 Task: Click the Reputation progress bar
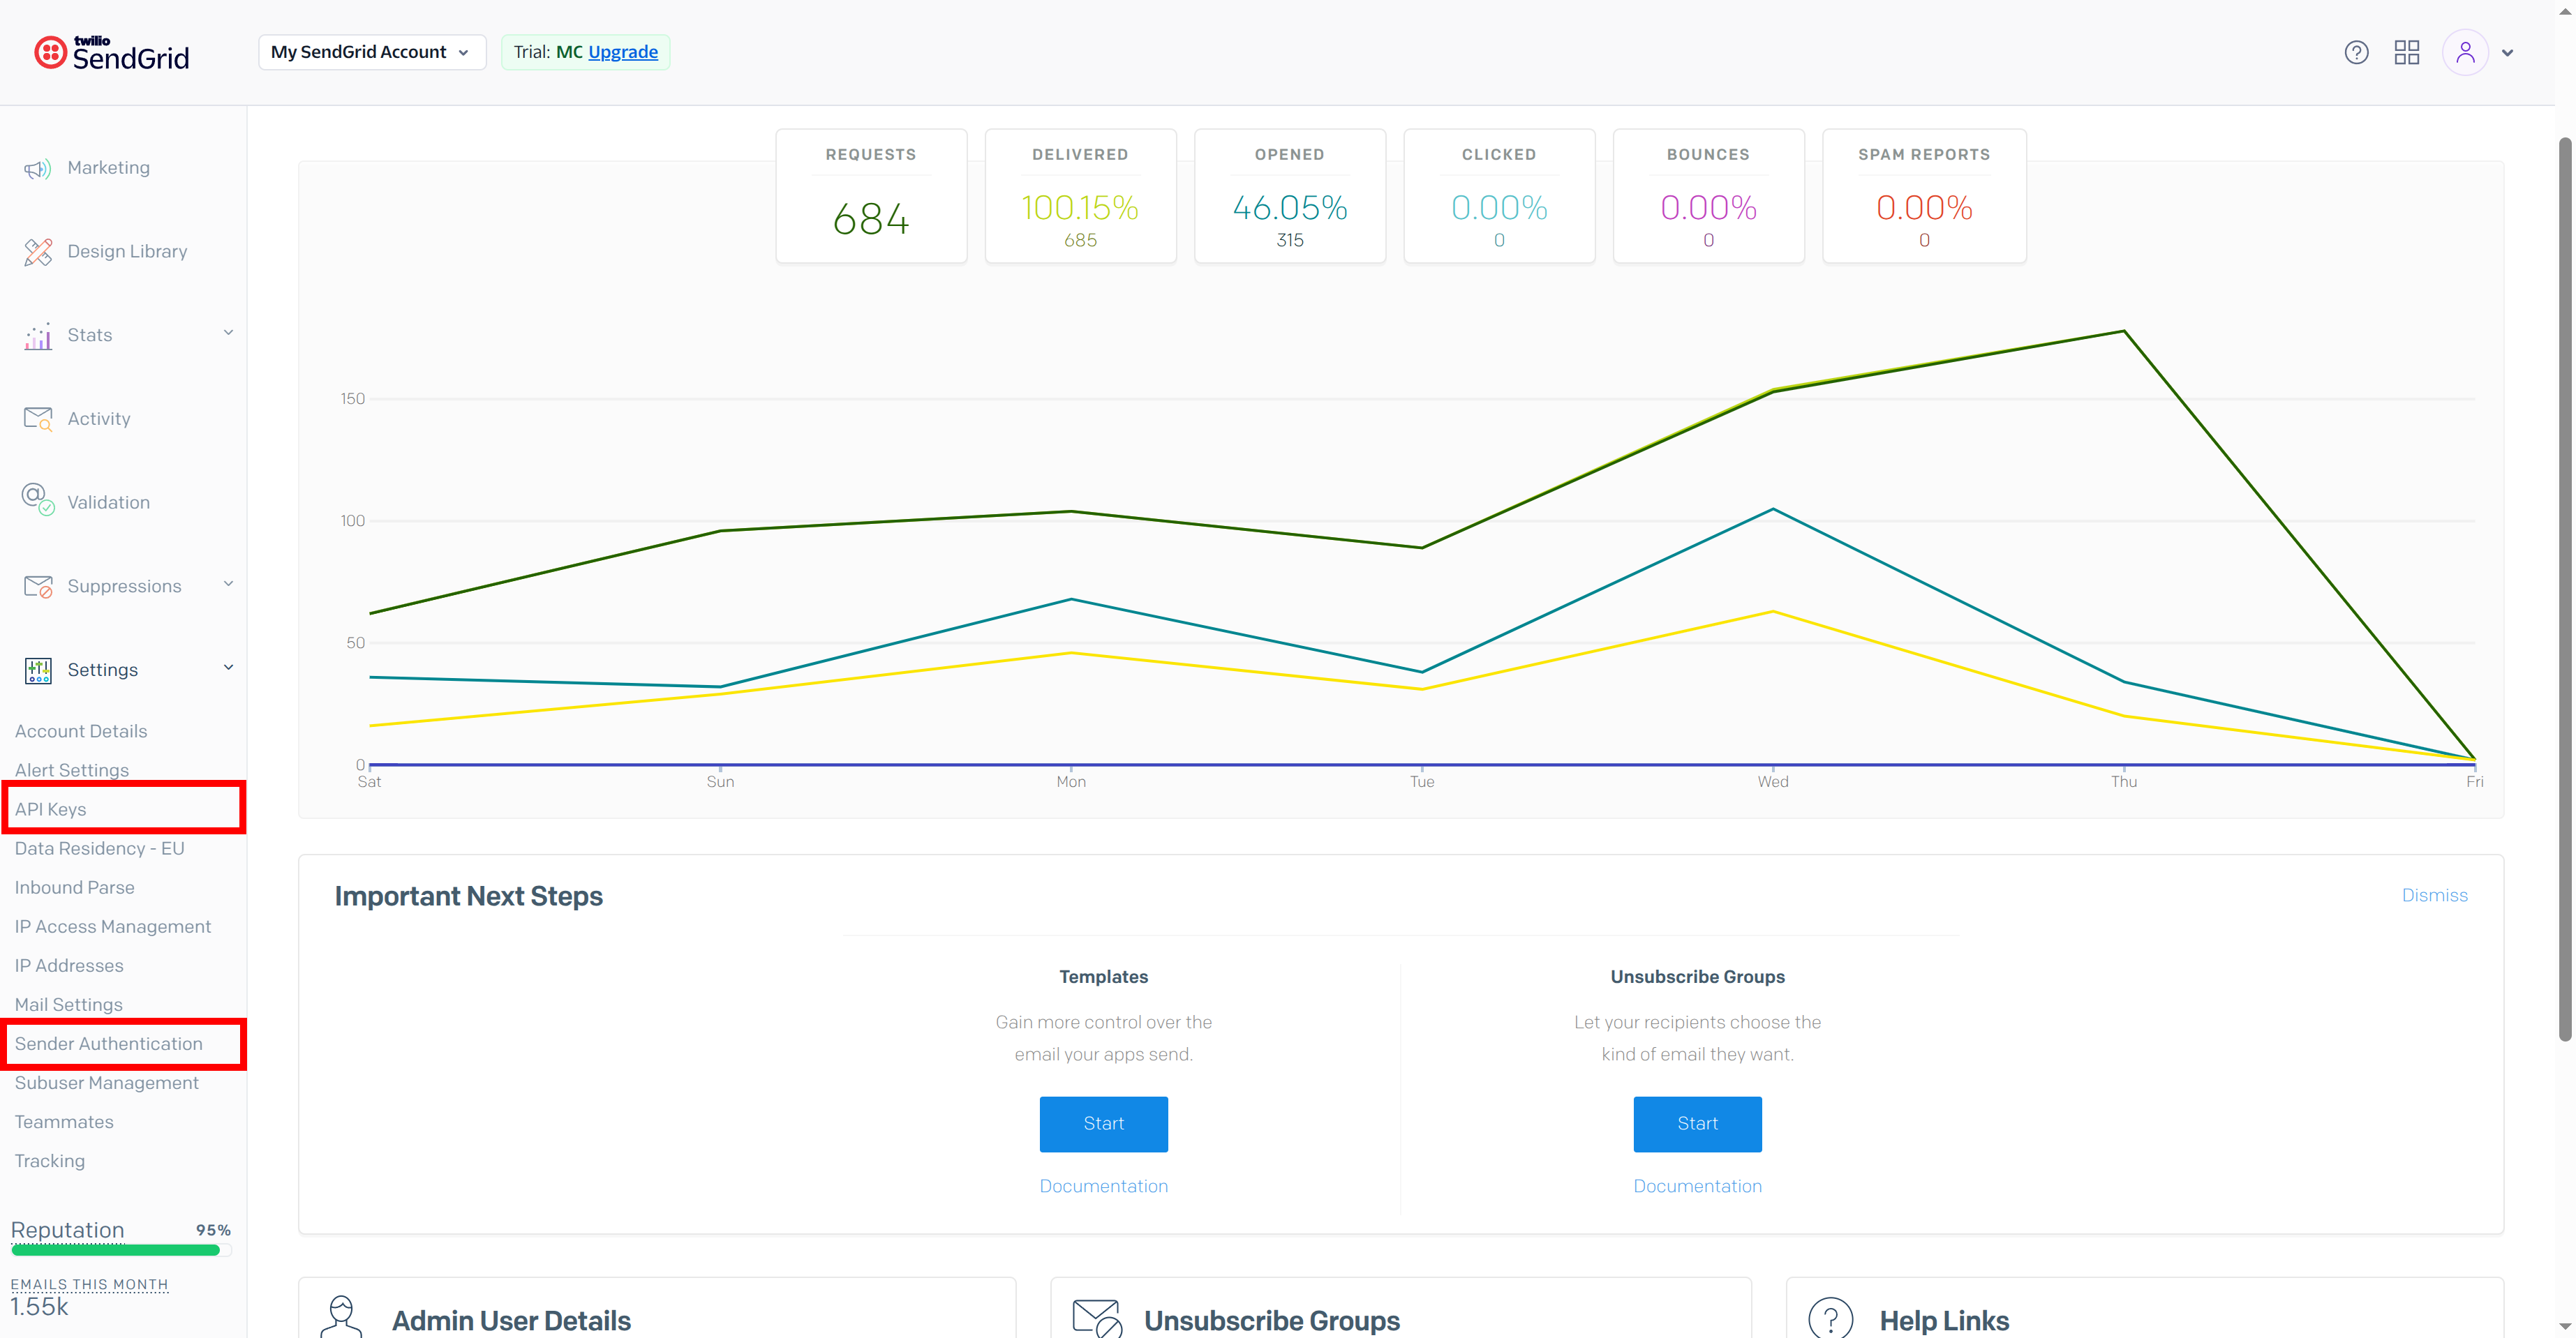pyautogui.click(x=116, y=1250)
